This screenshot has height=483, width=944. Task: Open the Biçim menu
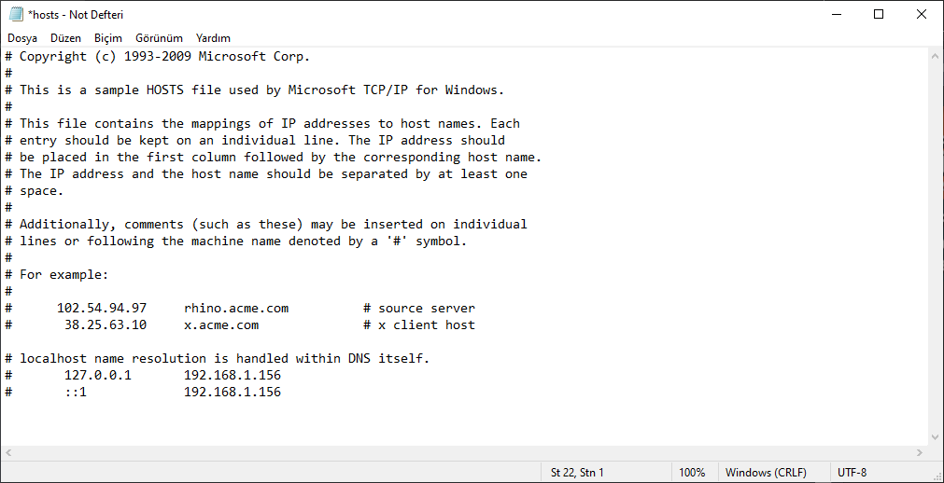coord(108,38)
